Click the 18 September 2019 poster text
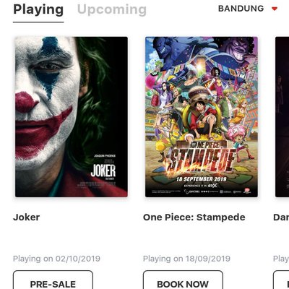Viewport: 289px width, 289px height. pos(202,179)
